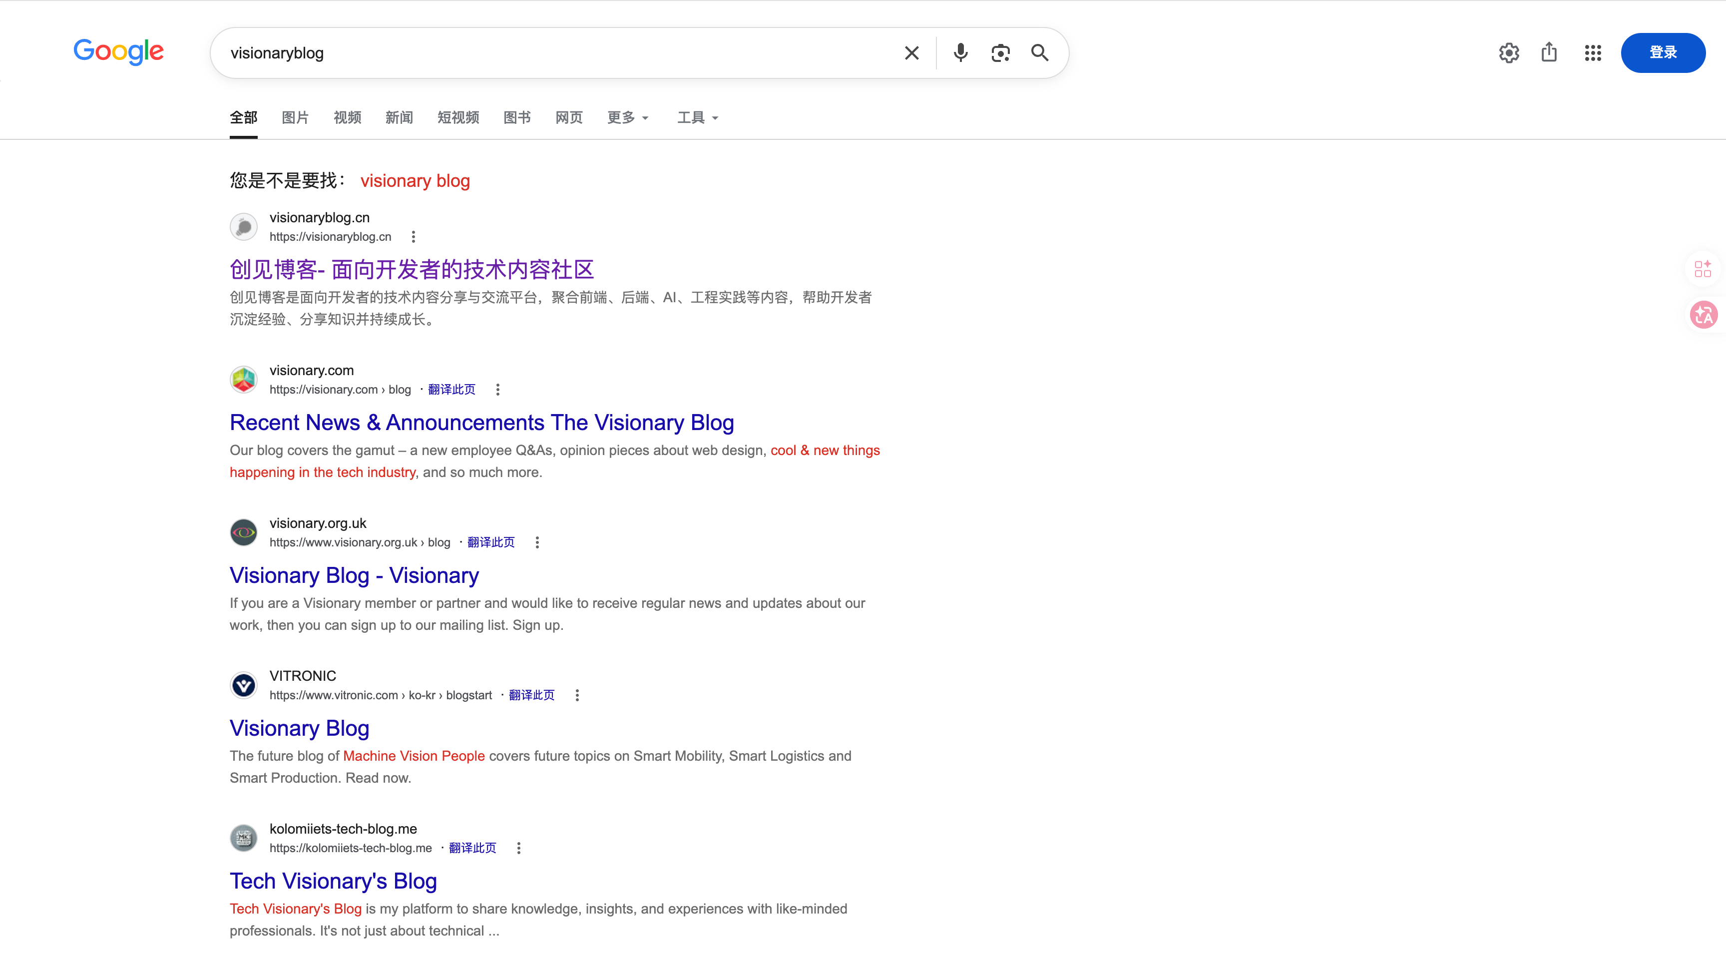Expand the 工具 tools dropdown

pos(698,118)
